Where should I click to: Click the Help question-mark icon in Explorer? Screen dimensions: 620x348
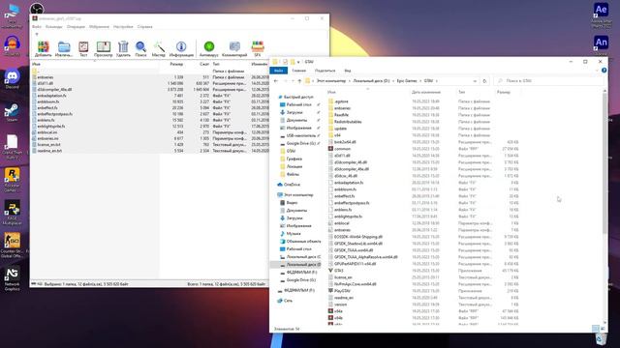click(604, 71)
